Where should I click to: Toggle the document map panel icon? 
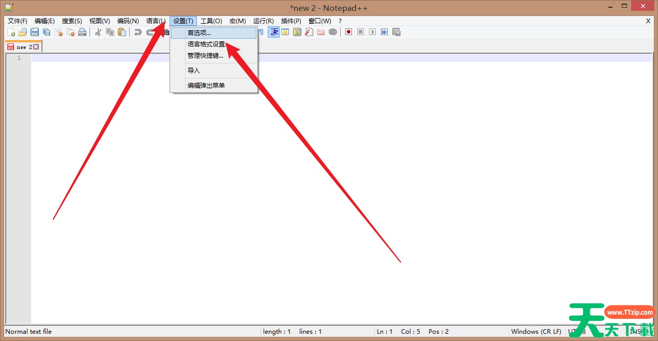[297, 31]
